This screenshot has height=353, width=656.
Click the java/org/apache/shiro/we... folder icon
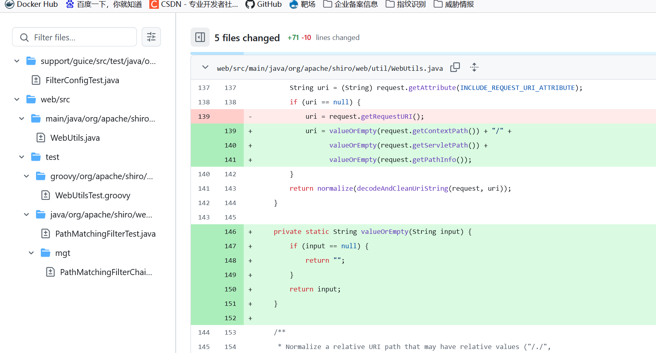[41, 214]
